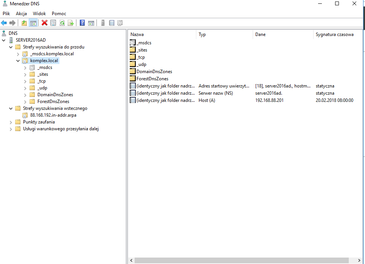Expand Usługi warunkowego przesyłania dalej node
365x264 pixels.
pos(11,129)
